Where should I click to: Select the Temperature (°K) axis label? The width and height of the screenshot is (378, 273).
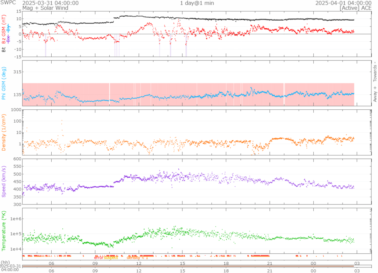[x=3, y=230]
